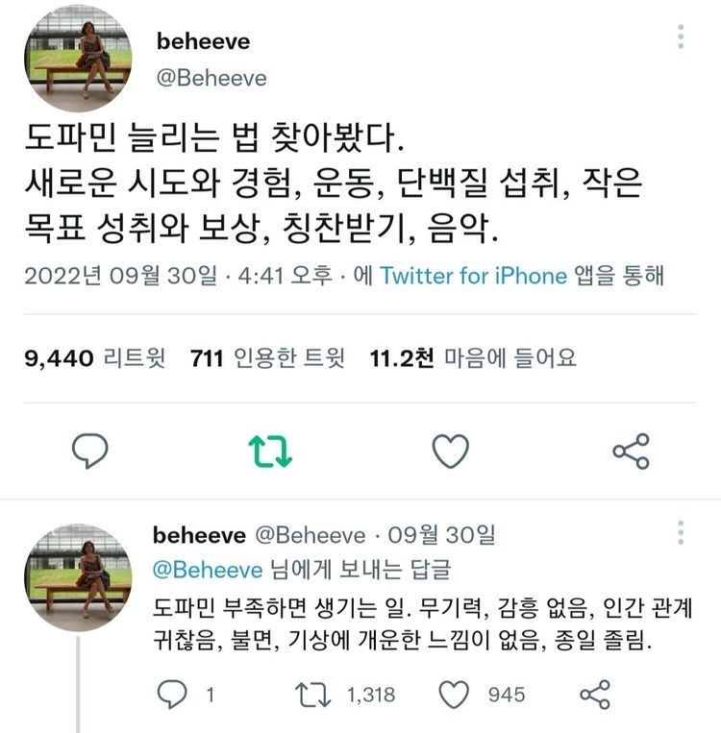This screenshot has height=733, width=721.
Task: Open the reply tweet's profile avatar
Action: click(x=77, y=578)
